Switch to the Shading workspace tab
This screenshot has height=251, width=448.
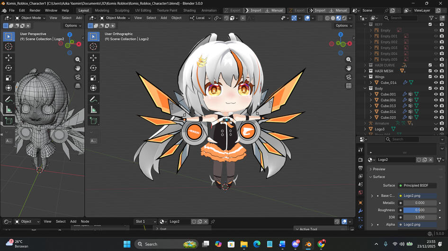(189, 10)
